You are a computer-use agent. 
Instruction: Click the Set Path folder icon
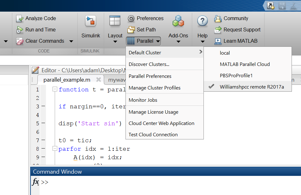(131, 30)
